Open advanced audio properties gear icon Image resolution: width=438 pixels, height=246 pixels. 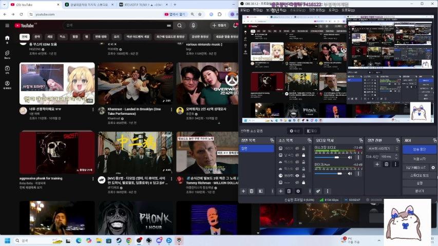(318, 191)
